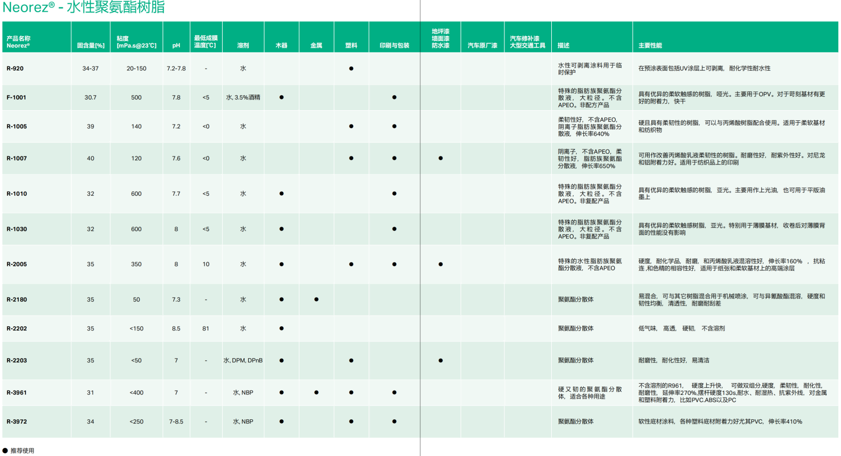This screenshot has width=841, height=456.
Task: Click performance text starting "在预涂表面包括UV涂层"
Action: (704, 69)
